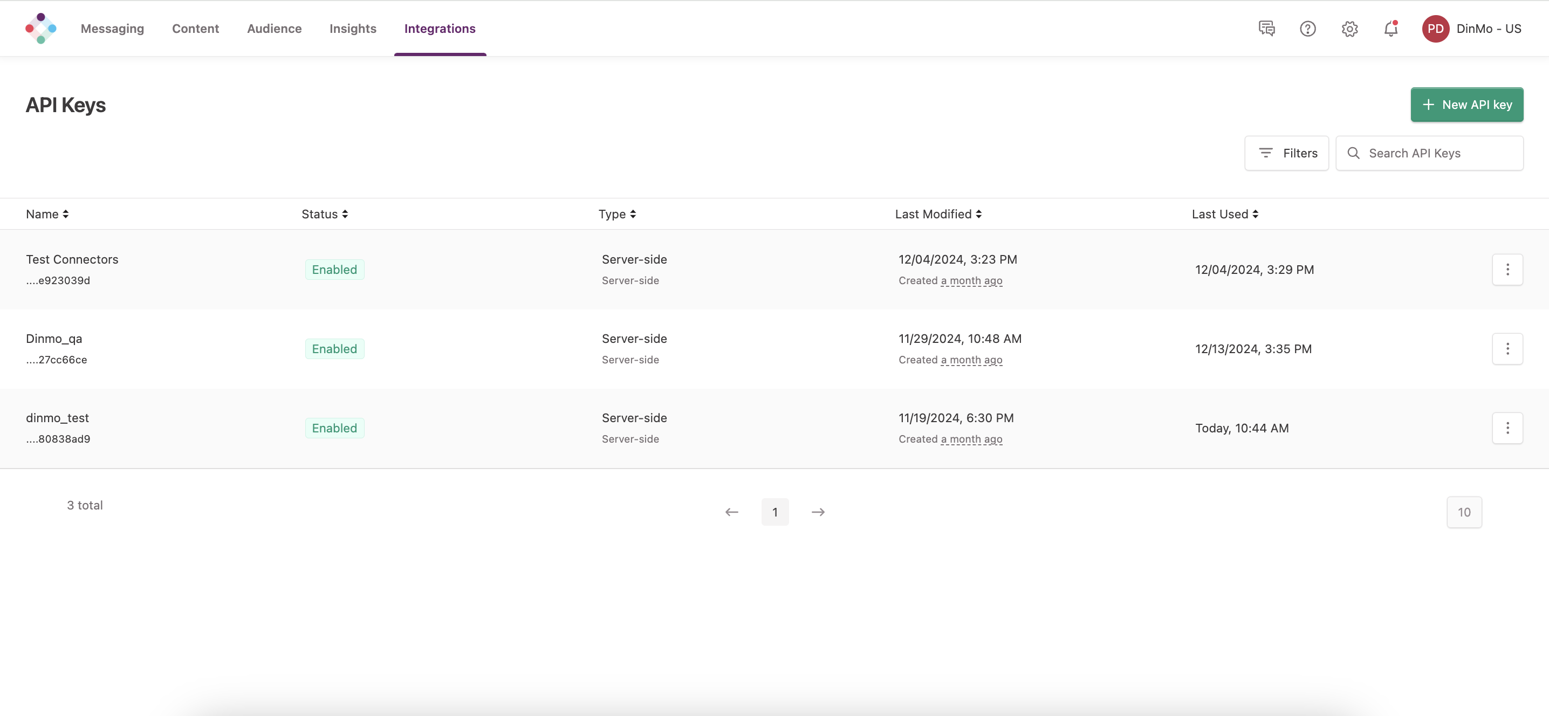1549x716 pixels.
Task: Sort table by Last Used column
Action: point(1225,214)
